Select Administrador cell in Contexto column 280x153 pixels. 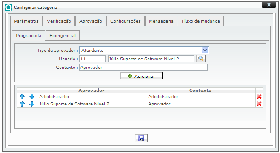200,96
